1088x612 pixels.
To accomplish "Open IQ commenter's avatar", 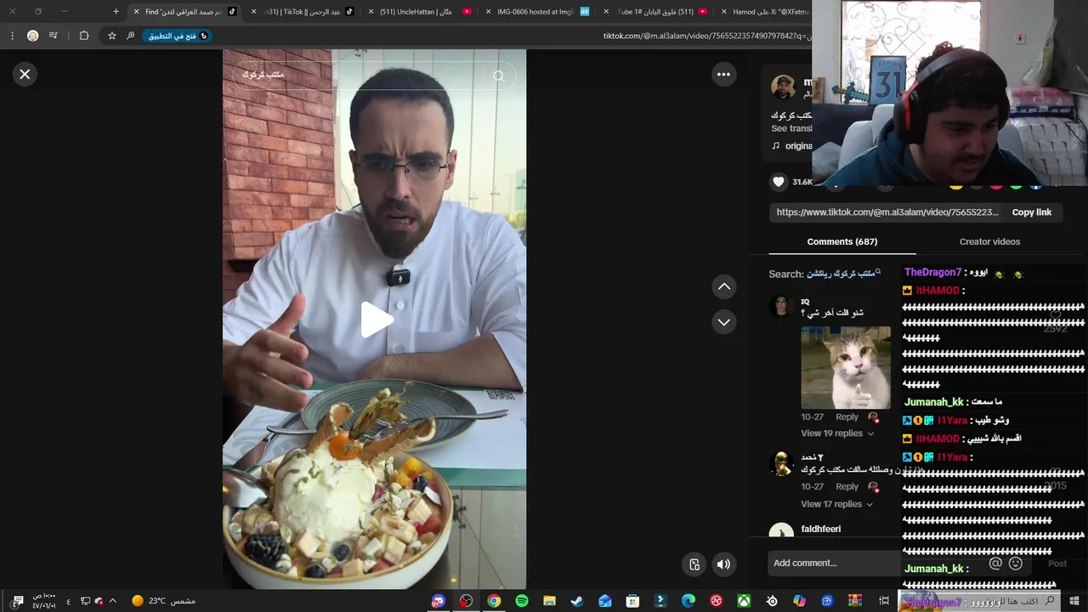I will (781, 306).
